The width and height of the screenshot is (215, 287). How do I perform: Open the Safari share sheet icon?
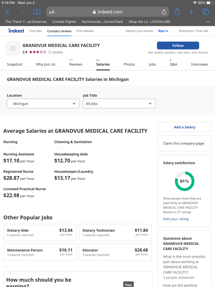coord(177,12)
